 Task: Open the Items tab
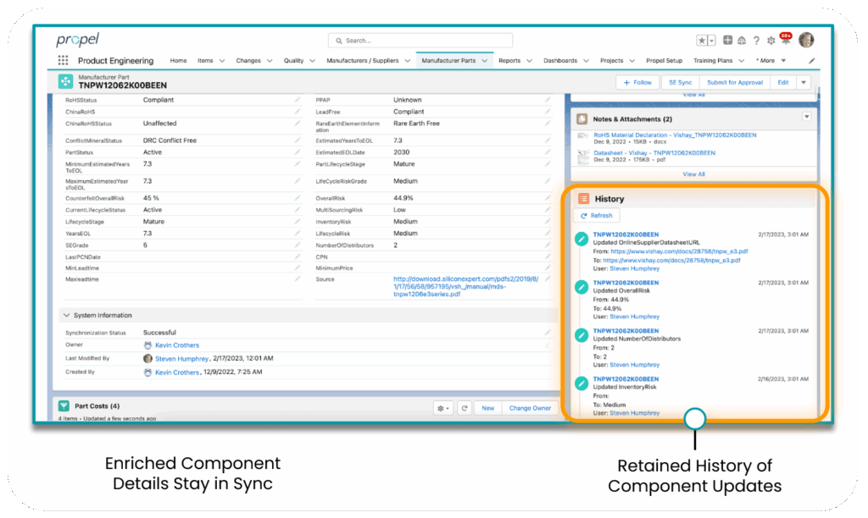[205, 61]
